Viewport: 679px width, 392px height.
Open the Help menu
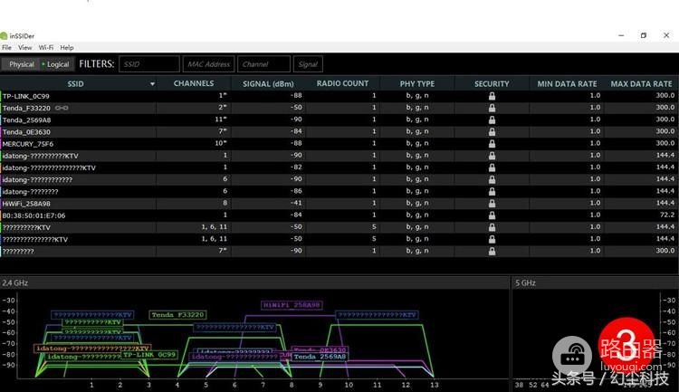point(67,48)
